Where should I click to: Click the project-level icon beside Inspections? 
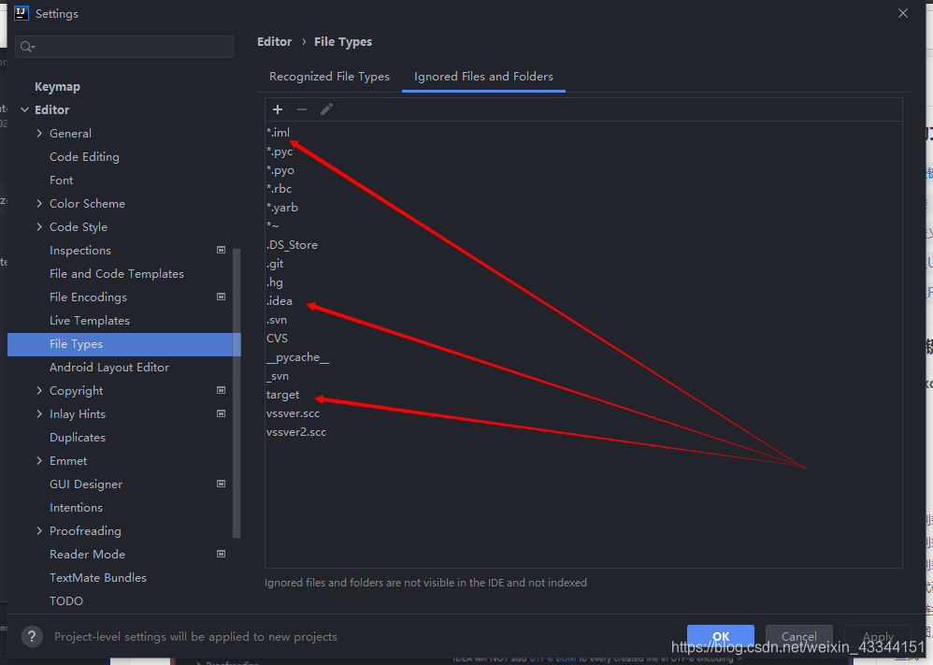coord(221,250)
